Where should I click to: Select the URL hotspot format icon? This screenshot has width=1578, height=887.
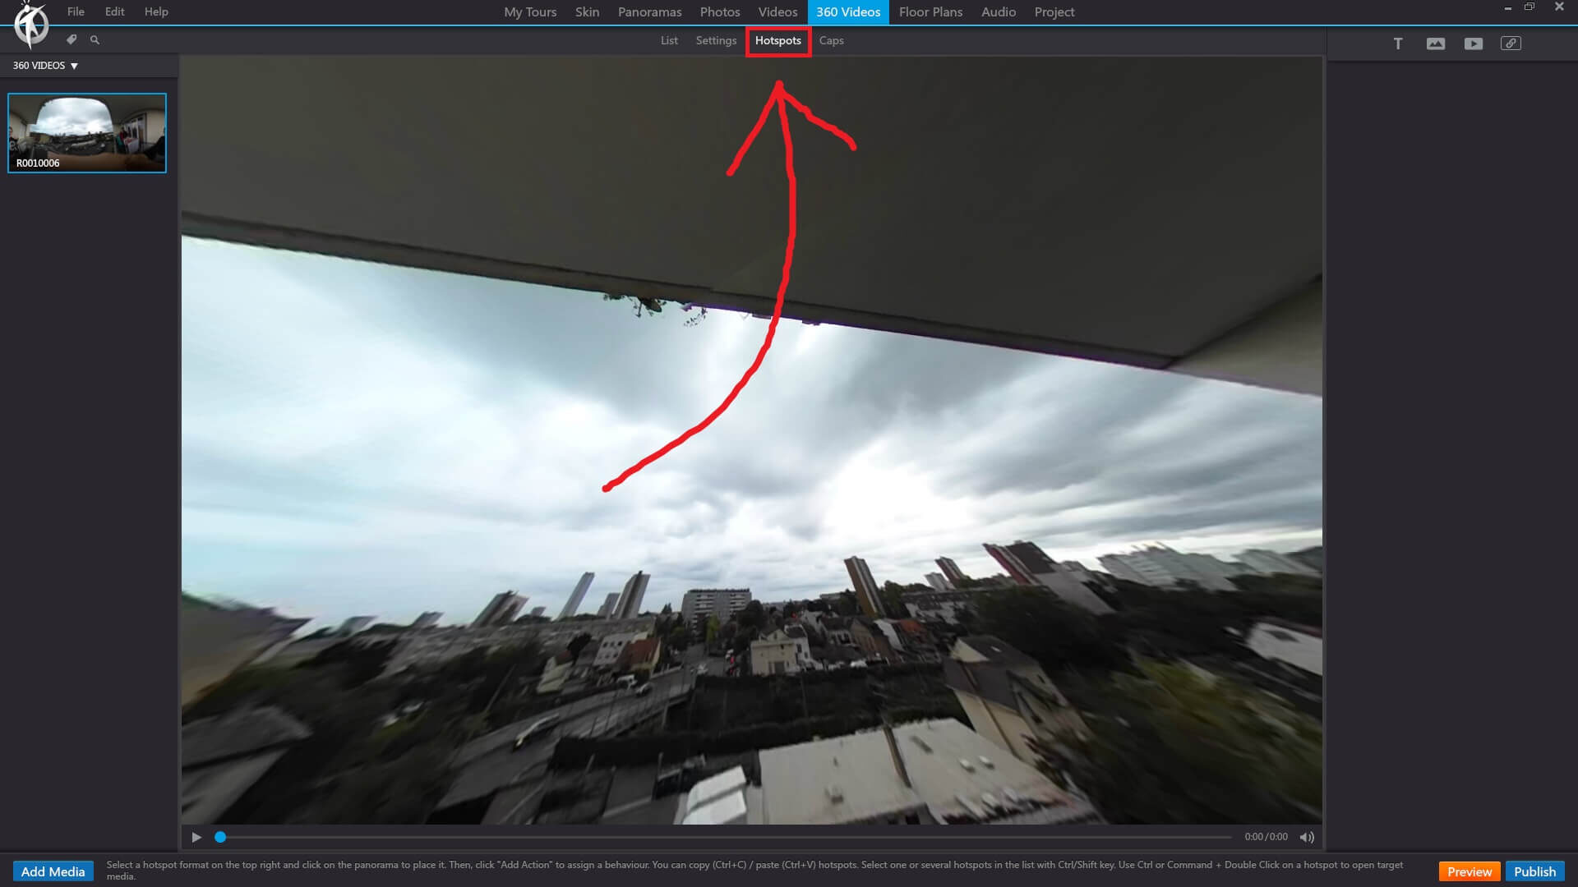[x=1510, y=44]
